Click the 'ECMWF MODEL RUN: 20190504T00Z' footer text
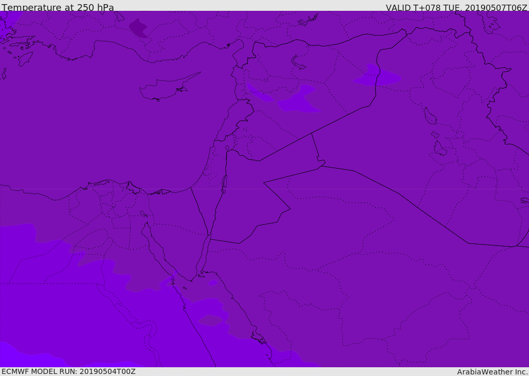The height and width of the screenshot is (376, 529). click(x=69, y=372)
